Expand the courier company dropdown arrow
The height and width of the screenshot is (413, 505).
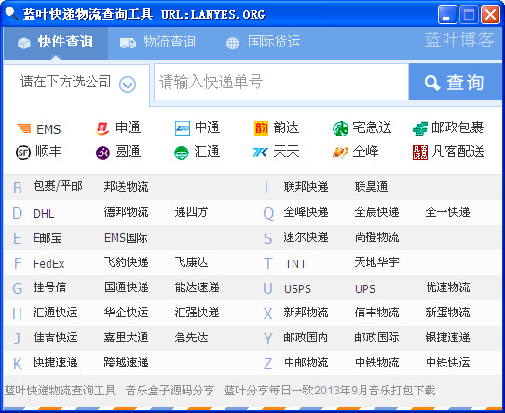128,85
